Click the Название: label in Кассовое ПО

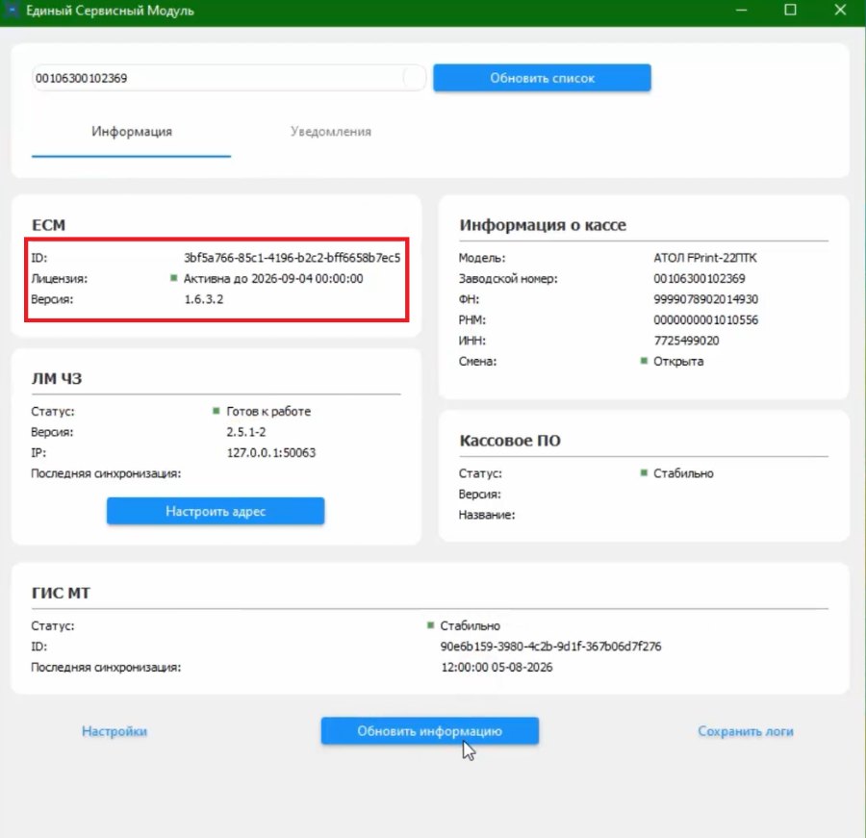tap(487, 515)
